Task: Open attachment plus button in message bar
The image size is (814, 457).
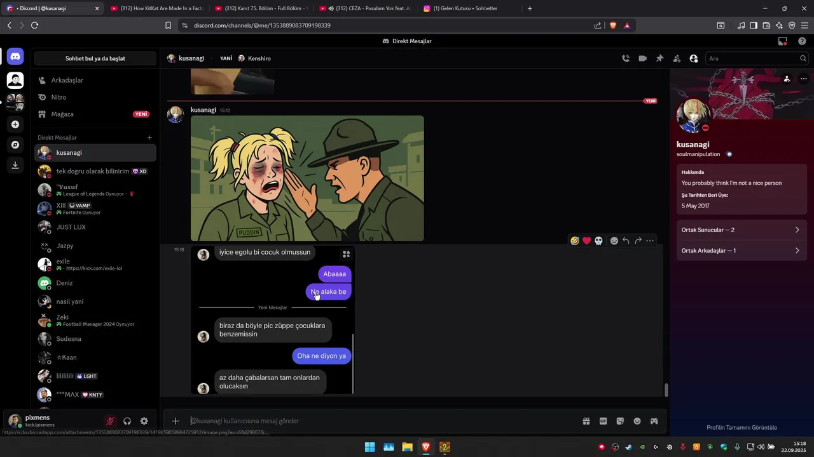Action: (176, 421)
